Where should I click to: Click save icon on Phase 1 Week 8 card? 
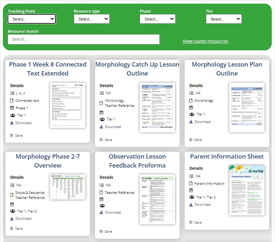[12, 136]
